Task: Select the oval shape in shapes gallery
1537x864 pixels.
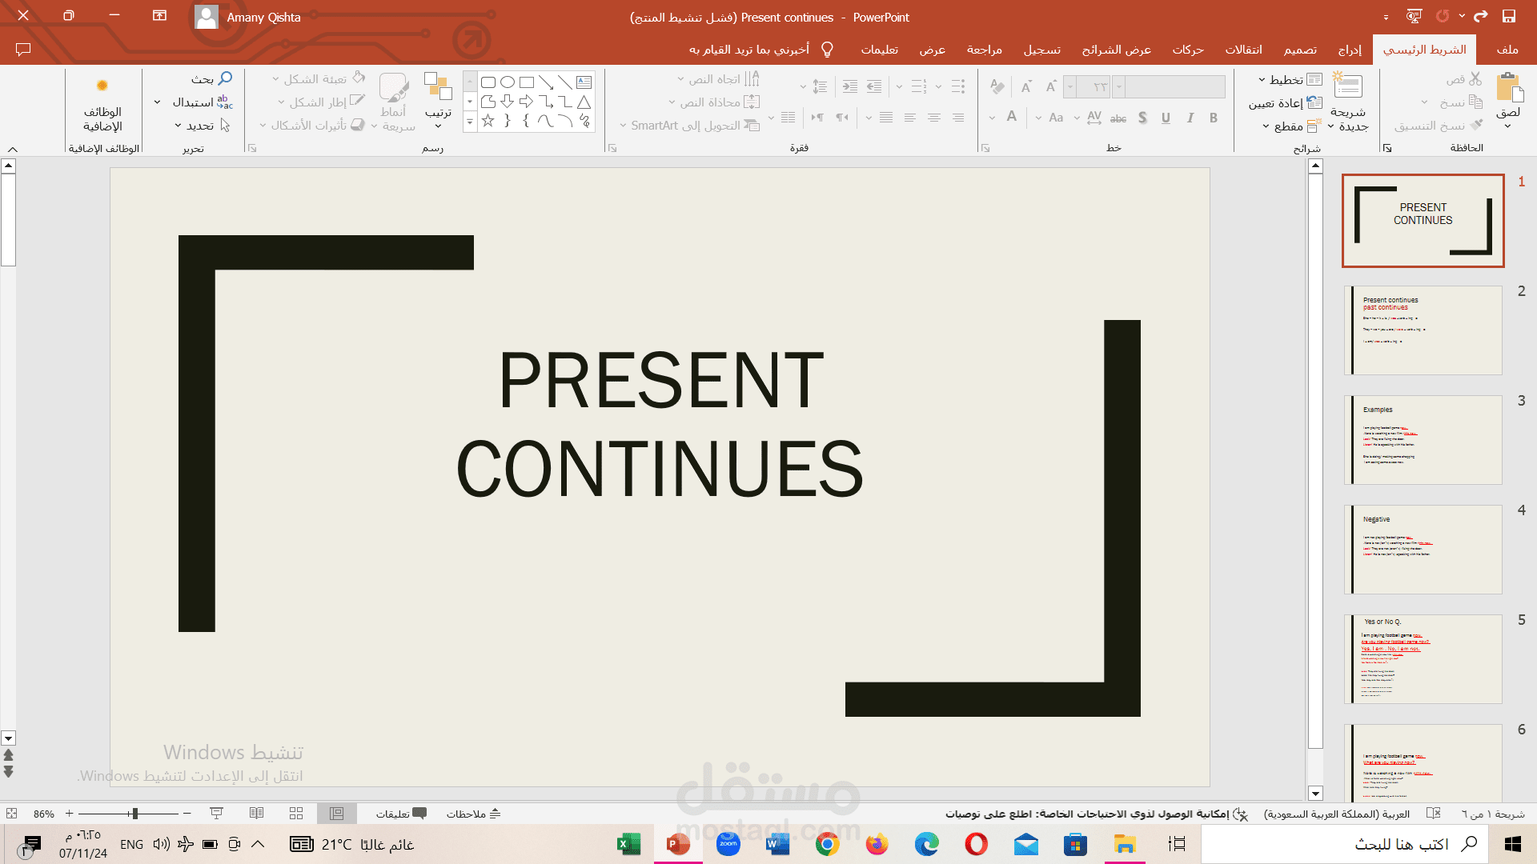Action: pyautogui.click(x=508, y=82)
